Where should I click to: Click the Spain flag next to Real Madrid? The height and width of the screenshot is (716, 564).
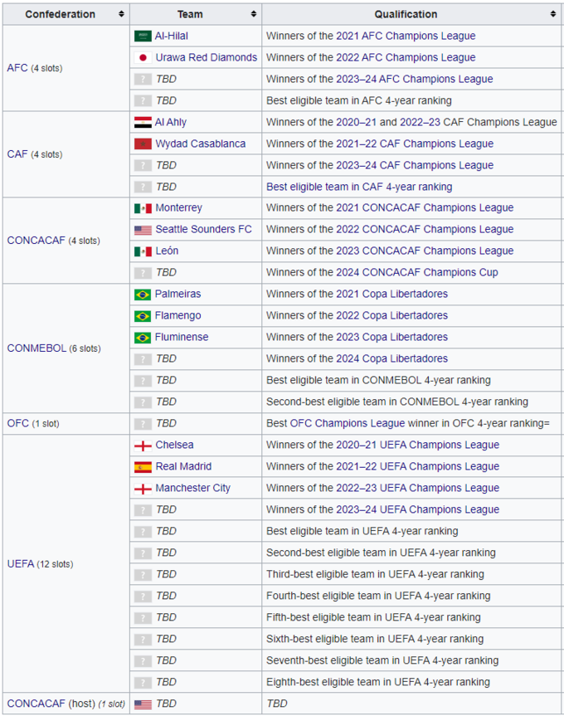point(143,467)
